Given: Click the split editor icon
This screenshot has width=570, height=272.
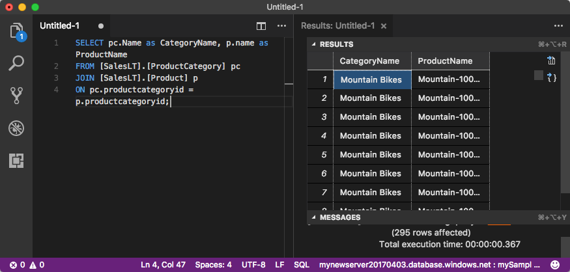Looking at the screenshot, I should coord(261,26).
